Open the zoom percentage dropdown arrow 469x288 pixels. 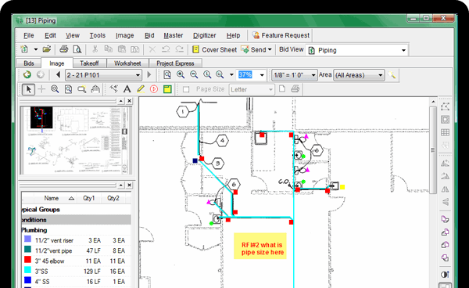click(x=262, y=75)
